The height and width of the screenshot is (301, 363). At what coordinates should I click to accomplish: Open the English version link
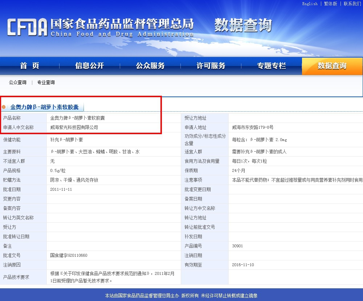coord(310,4)
